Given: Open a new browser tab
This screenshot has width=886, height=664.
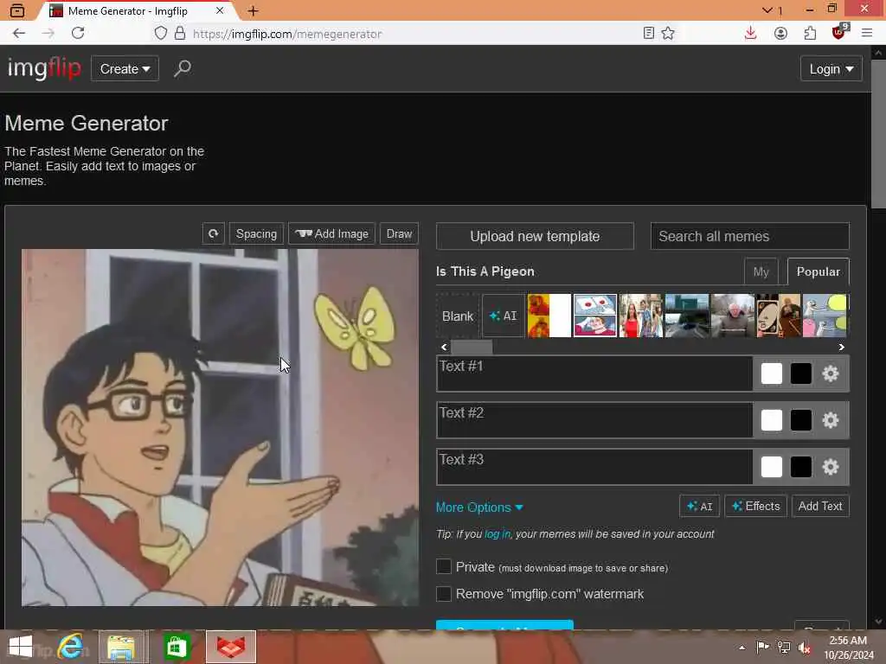Looking at the screenshot, I should click(x=254, y=10).
